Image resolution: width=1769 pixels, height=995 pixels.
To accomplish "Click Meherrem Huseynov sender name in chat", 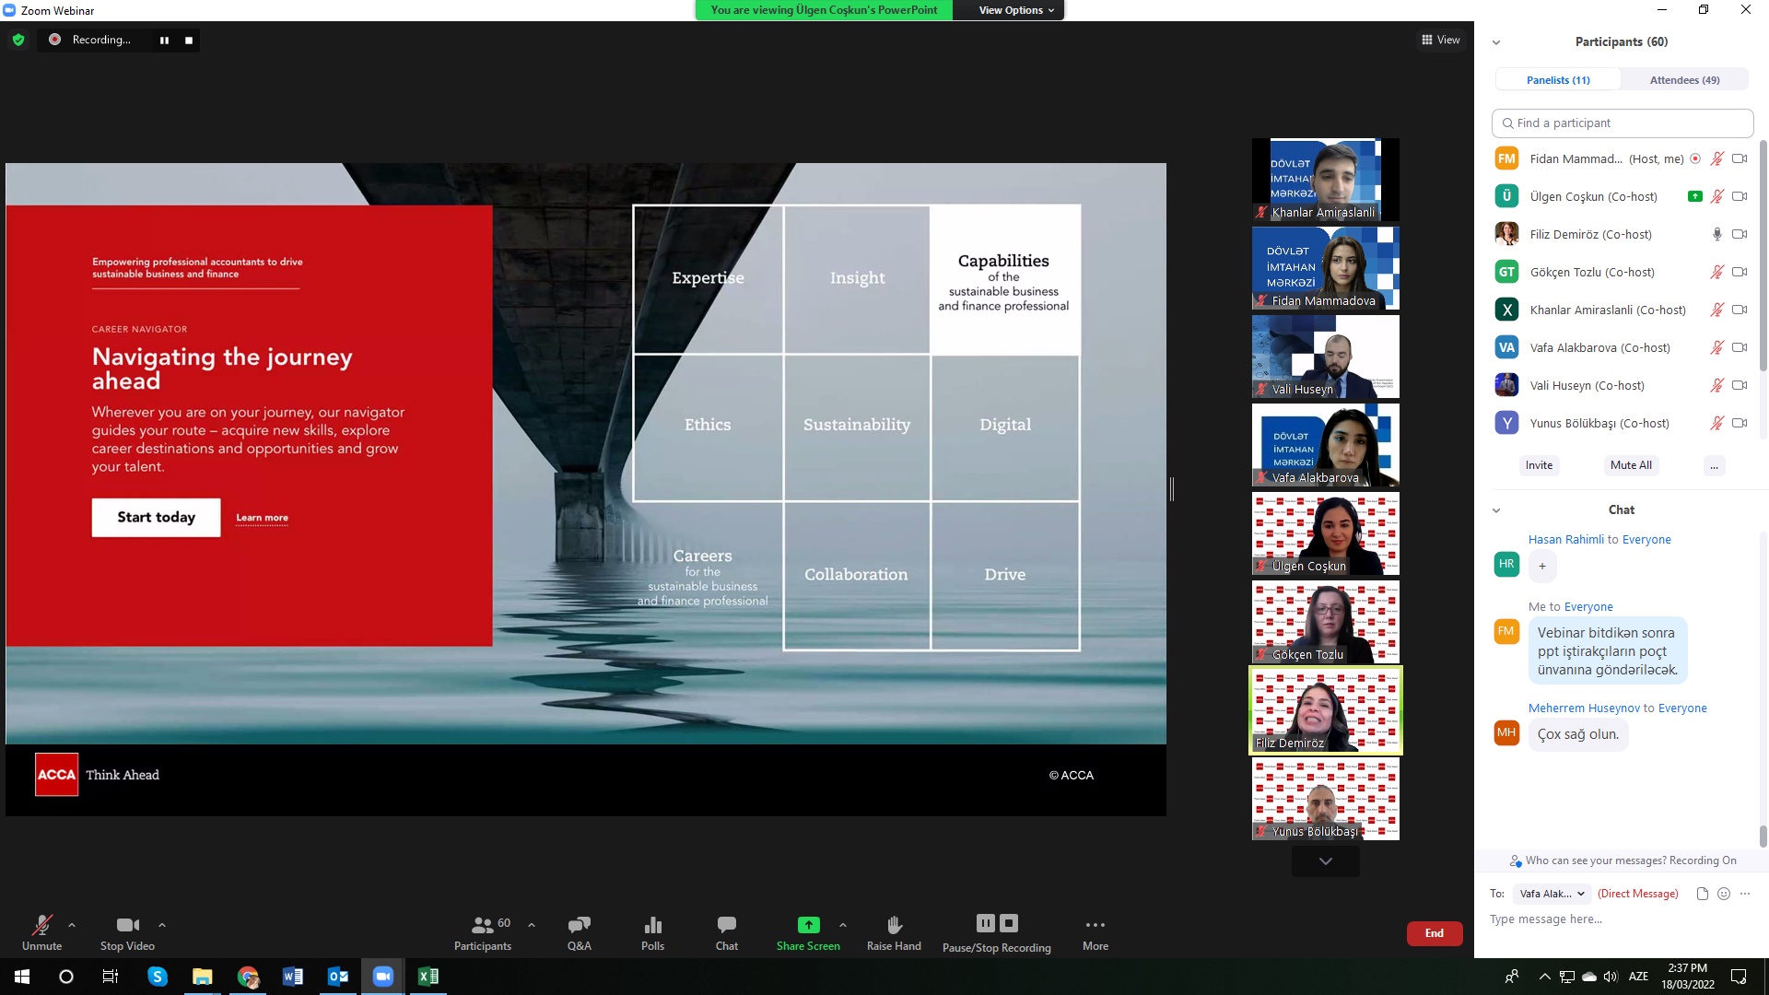I will point(1585,708).
